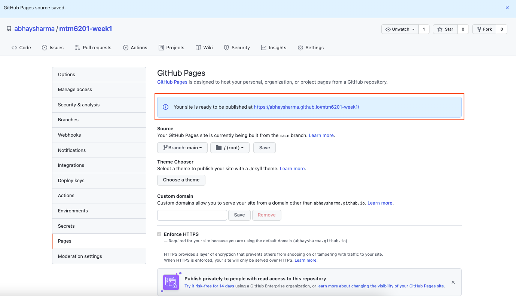
Task: Open the Unwatch dropdown
Action: 400,29
